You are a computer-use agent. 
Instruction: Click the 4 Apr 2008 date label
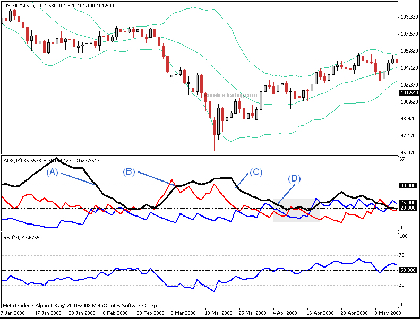click(x=285, y=313)
